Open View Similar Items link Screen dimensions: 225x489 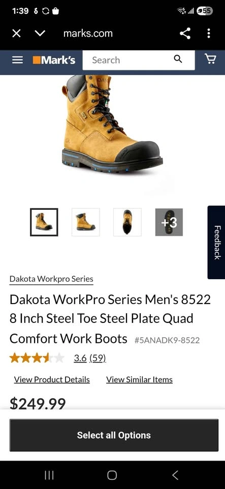click(x=139, y=379)
